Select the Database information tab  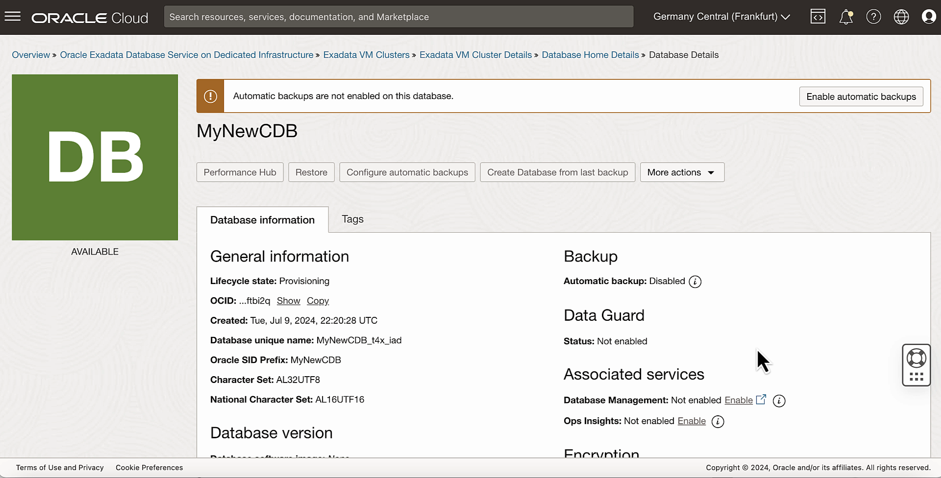[262, 220]
